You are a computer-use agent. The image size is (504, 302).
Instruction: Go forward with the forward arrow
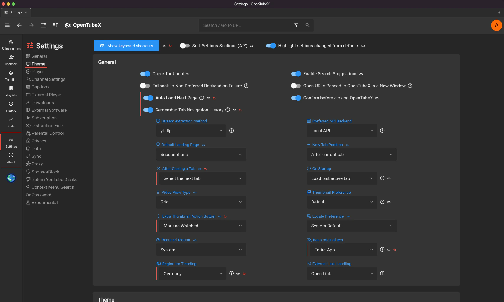31,25
